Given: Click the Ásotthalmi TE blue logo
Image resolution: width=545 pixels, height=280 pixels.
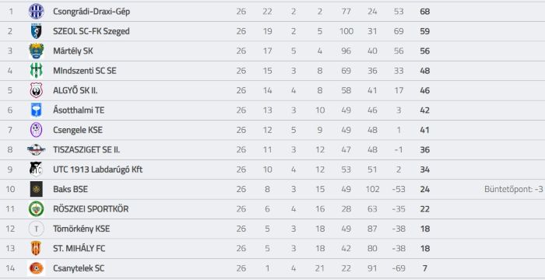Looking at the screenshot, I should [36, 110].
